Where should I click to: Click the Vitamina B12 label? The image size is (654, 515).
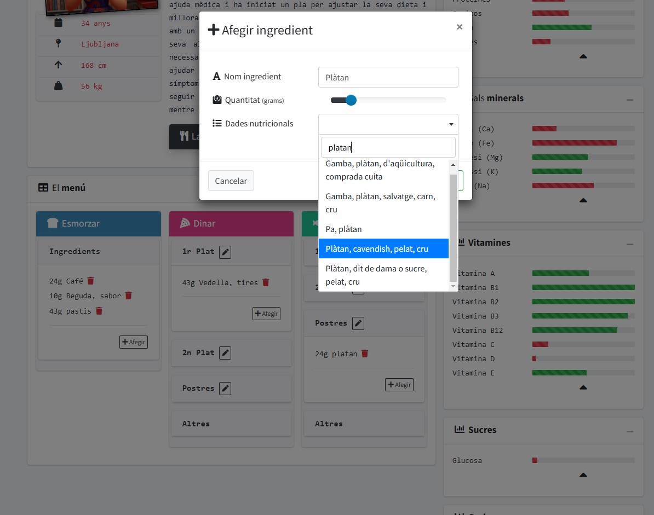click(x=478, y=330)
